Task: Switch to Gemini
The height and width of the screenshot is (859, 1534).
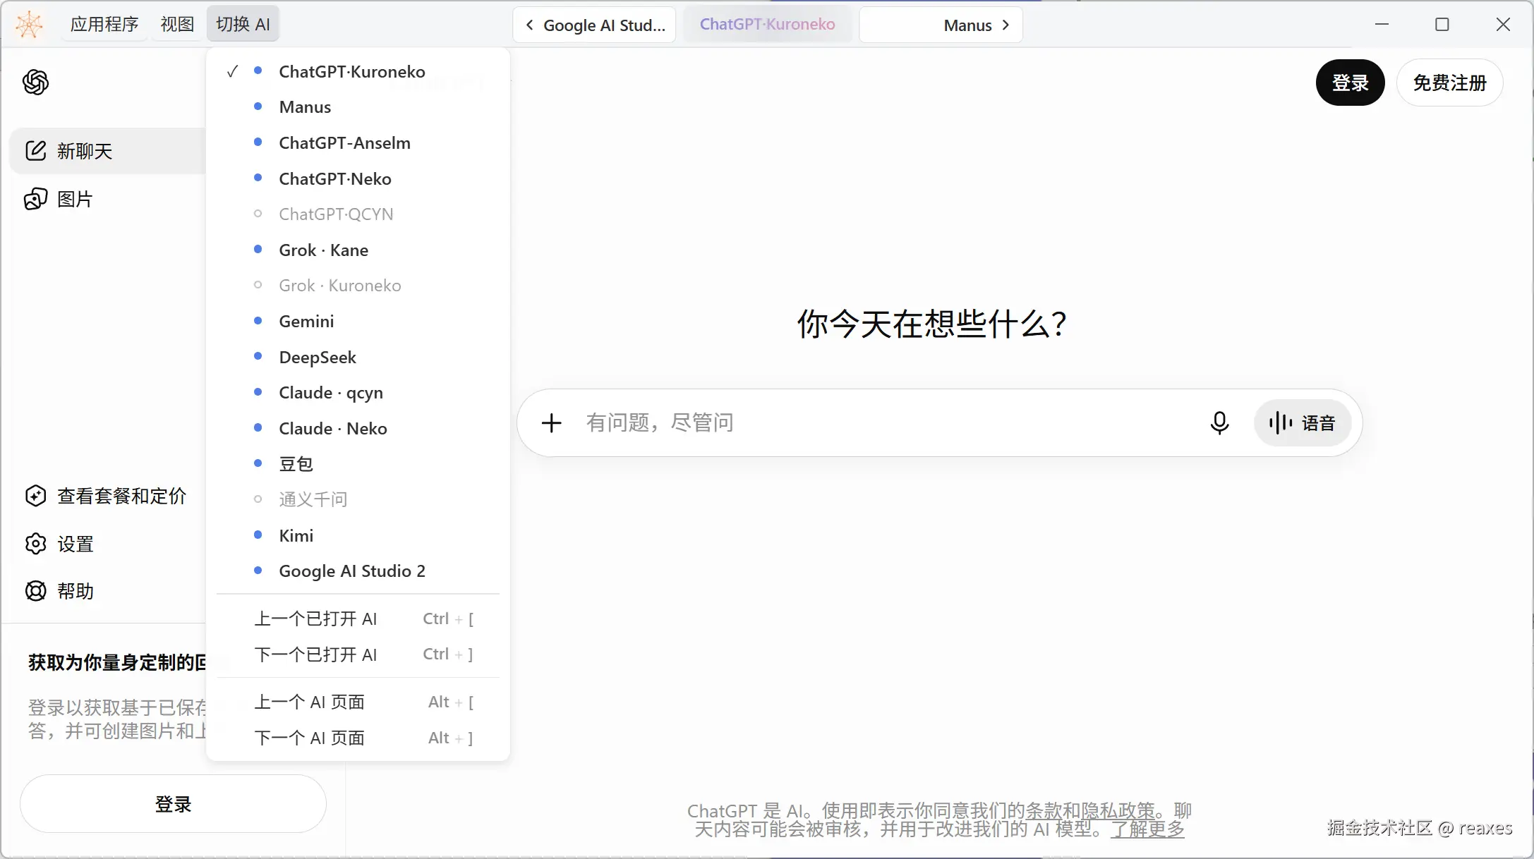Action: [x=358, y=321]
